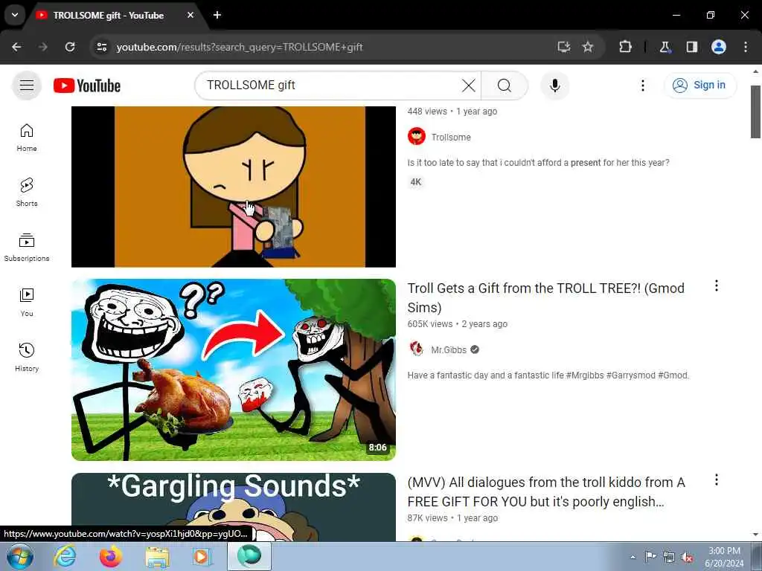The height and width of the screenshot is (571, 762).
Task: Launch Firefox from taskbar
Action: (x=111, y=557)
